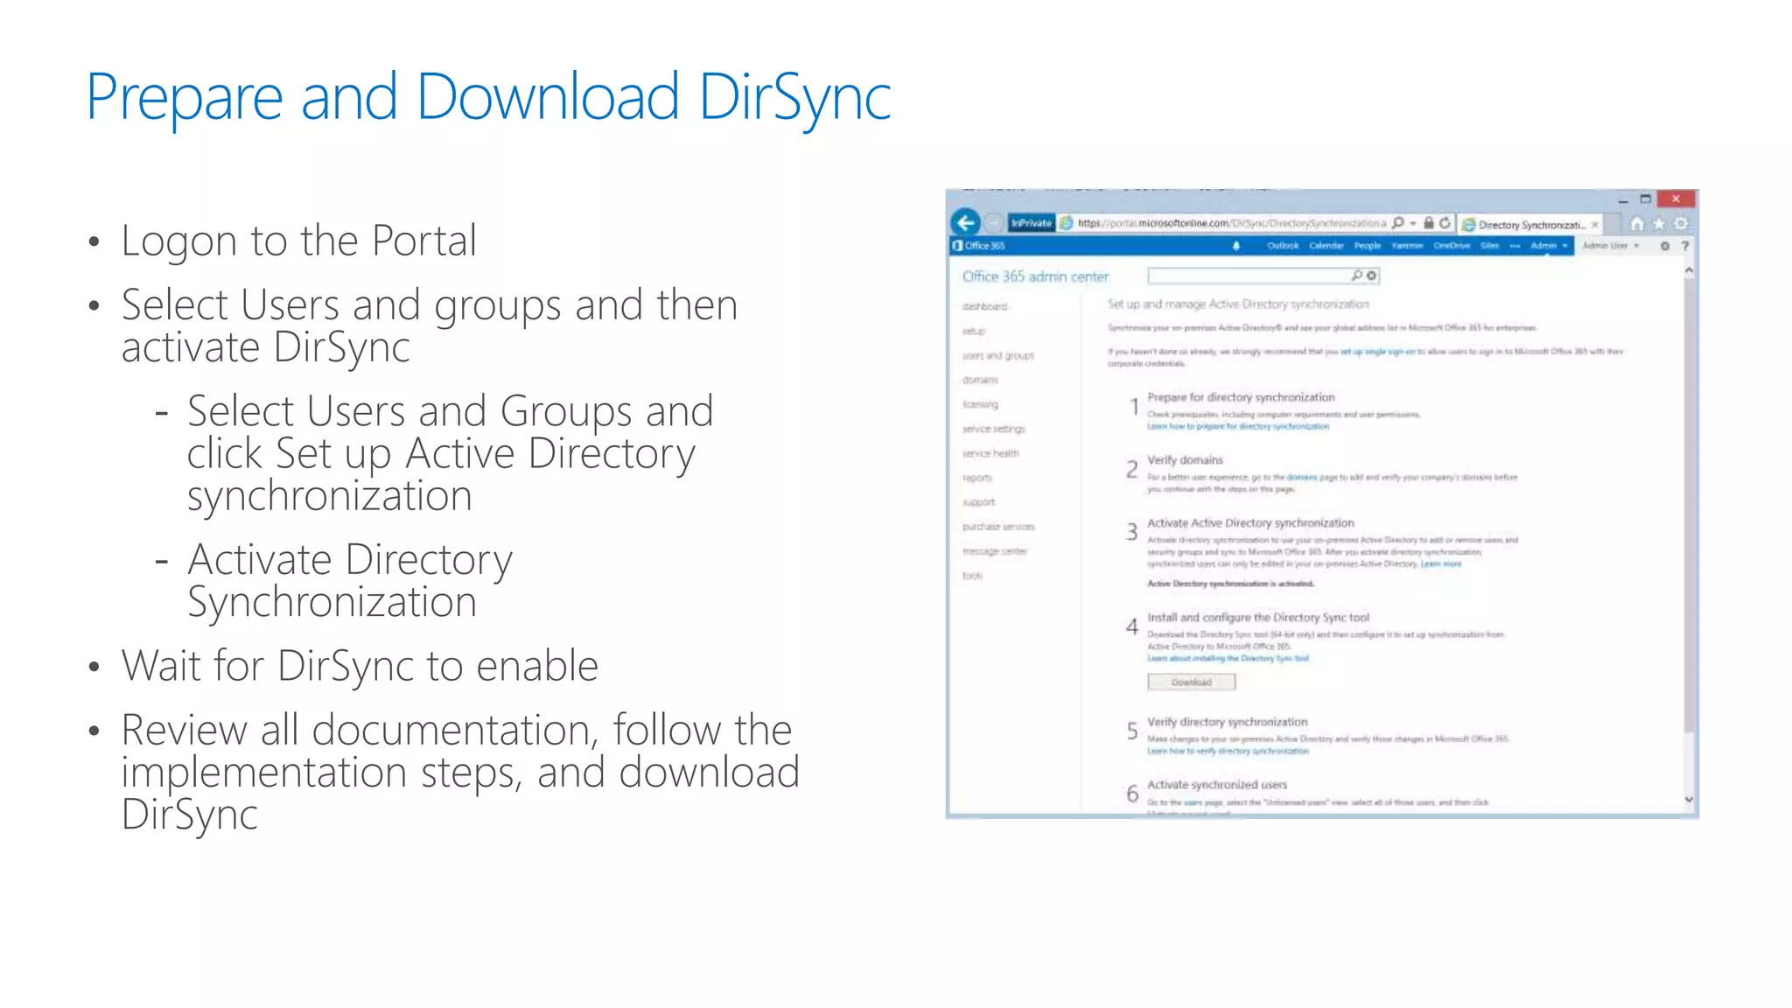
Task: Go to tools in the left navigation
Action: pyautogui.click(x=972, y=576)
